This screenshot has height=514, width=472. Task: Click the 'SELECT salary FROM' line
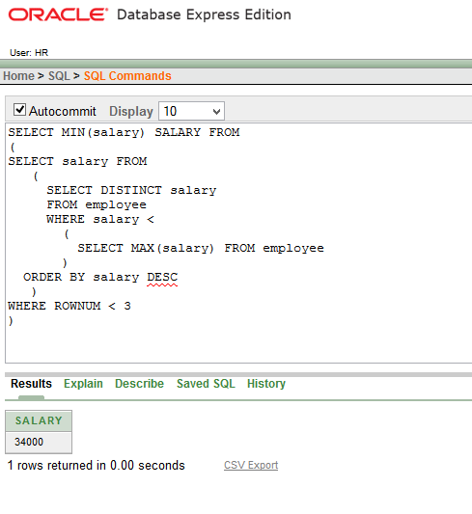tap(77, 161)
